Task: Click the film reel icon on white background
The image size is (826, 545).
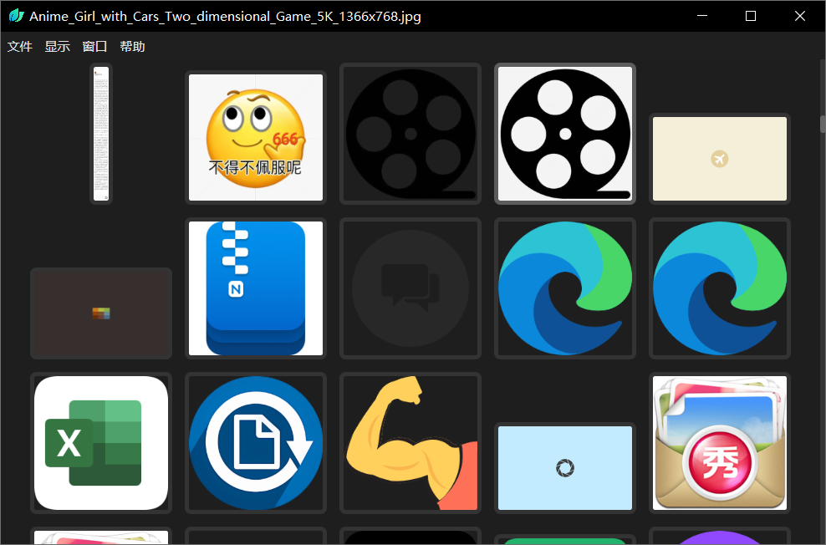Action: point(564,134)
